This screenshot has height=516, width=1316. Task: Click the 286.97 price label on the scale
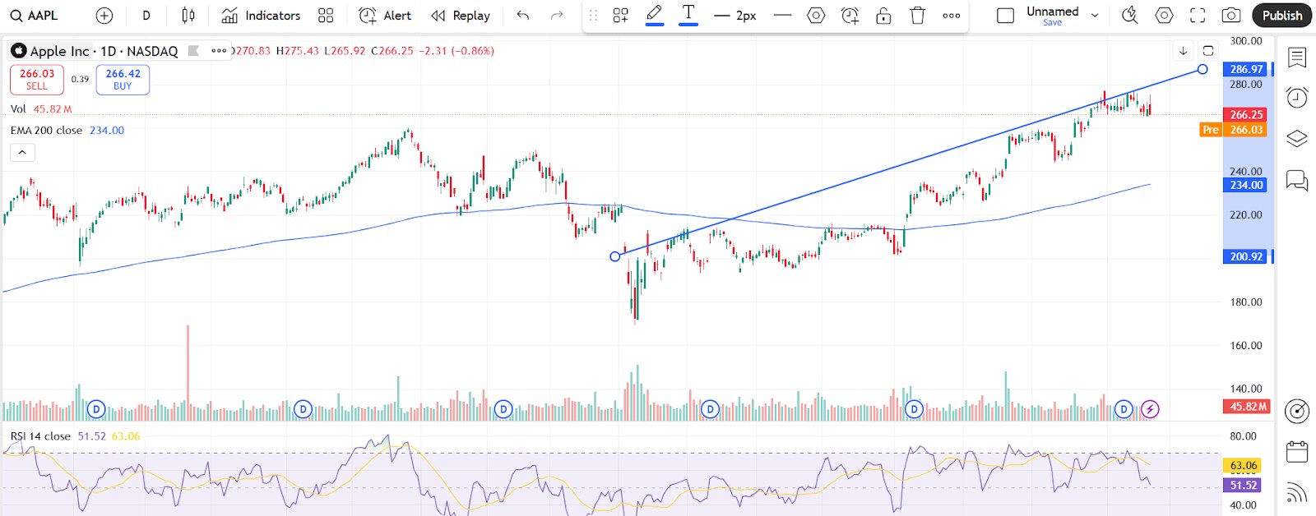[x=1246, y=69]
